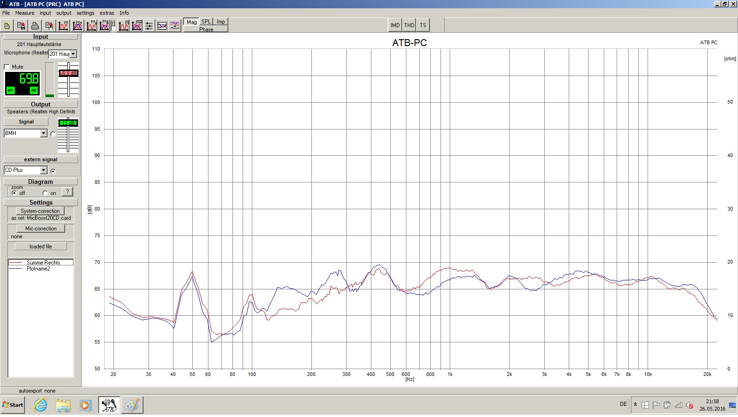Click the single measurement 'M' graph icon
The width and height of the screenshot is (738, 417).
(63, 26)
